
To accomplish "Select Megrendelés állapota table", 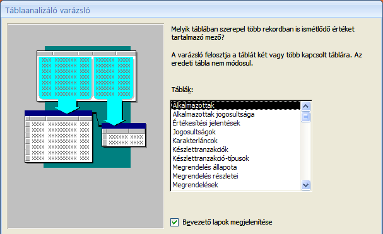I will click(x=236, y=167).
